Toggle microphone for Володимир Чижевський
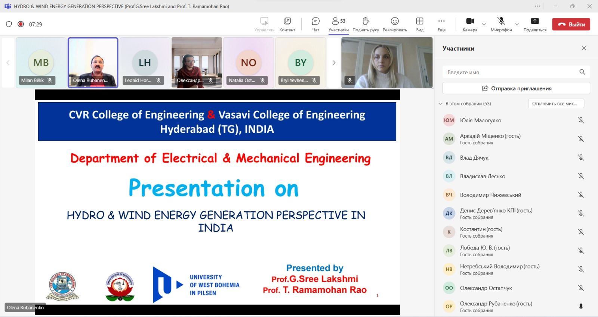 [x=581, y=195]
